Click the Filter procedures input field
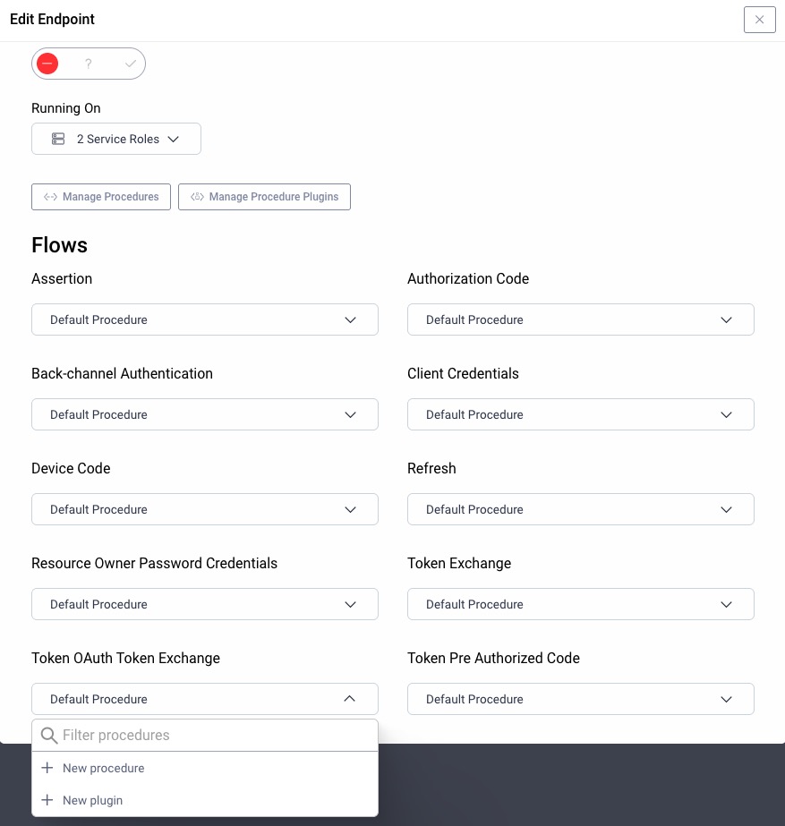The image size is (785, 826). point(205,736)
